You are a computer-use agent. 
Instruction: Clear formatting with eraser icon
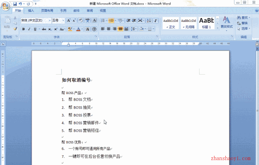[x=81, y=21]
